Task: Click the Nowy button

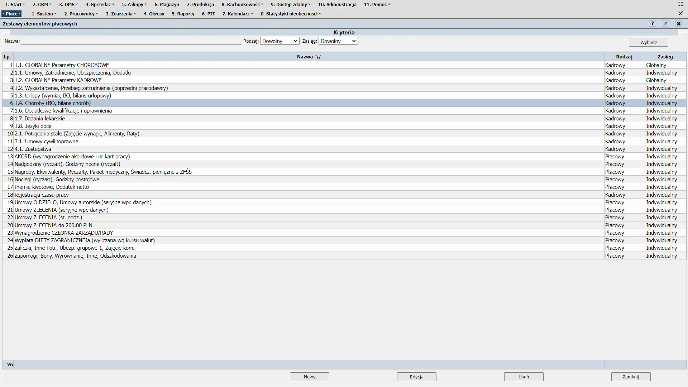Action: [x=309, y=377]
